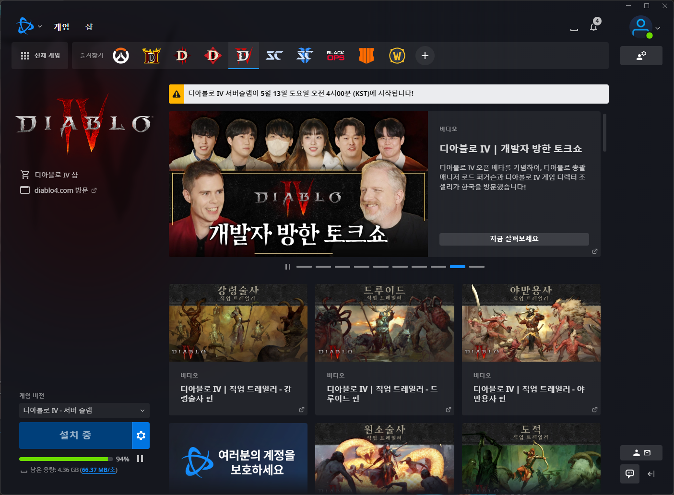Pause the download
The height and width of the screenshot is (495, 674).
click(x=140, y=459)
